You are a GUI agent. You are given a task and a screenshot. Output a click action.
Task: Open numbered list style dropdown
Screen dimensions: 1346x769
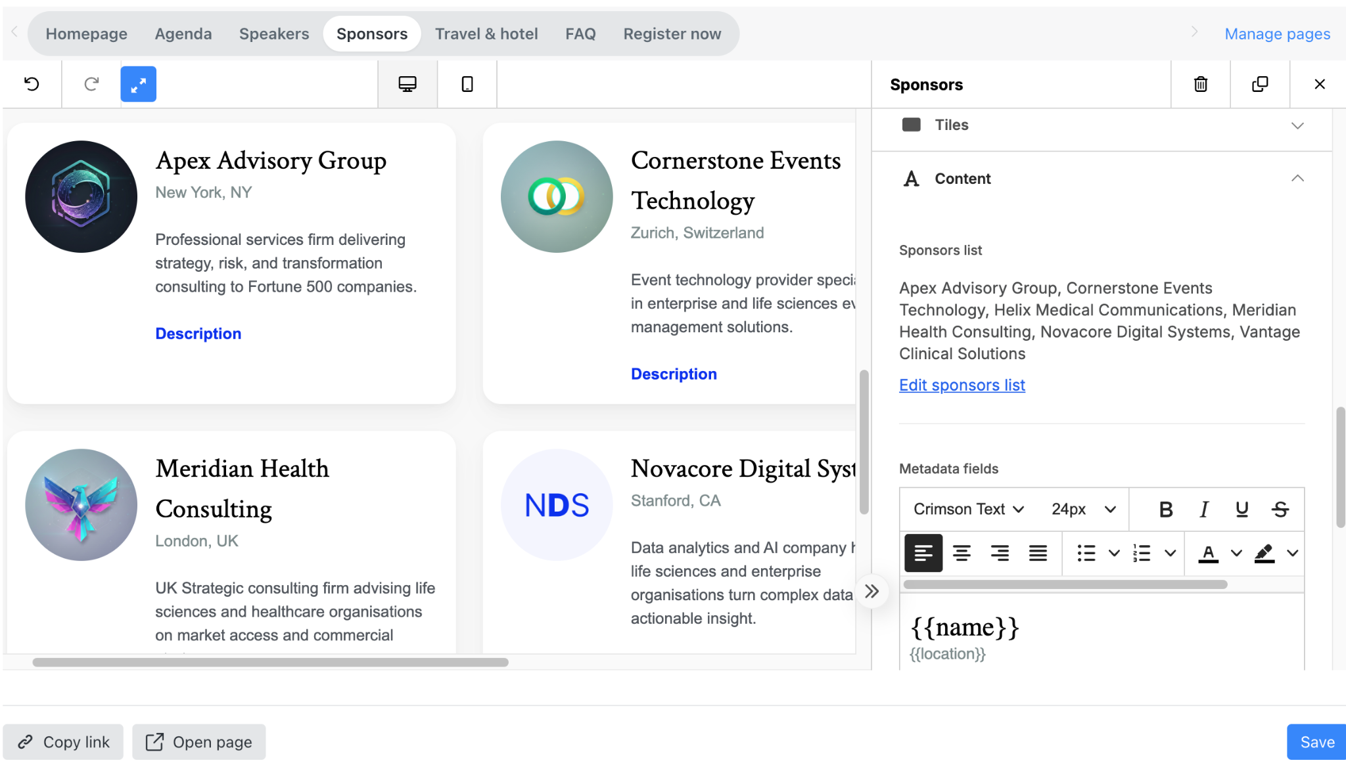click(1170, 553)
